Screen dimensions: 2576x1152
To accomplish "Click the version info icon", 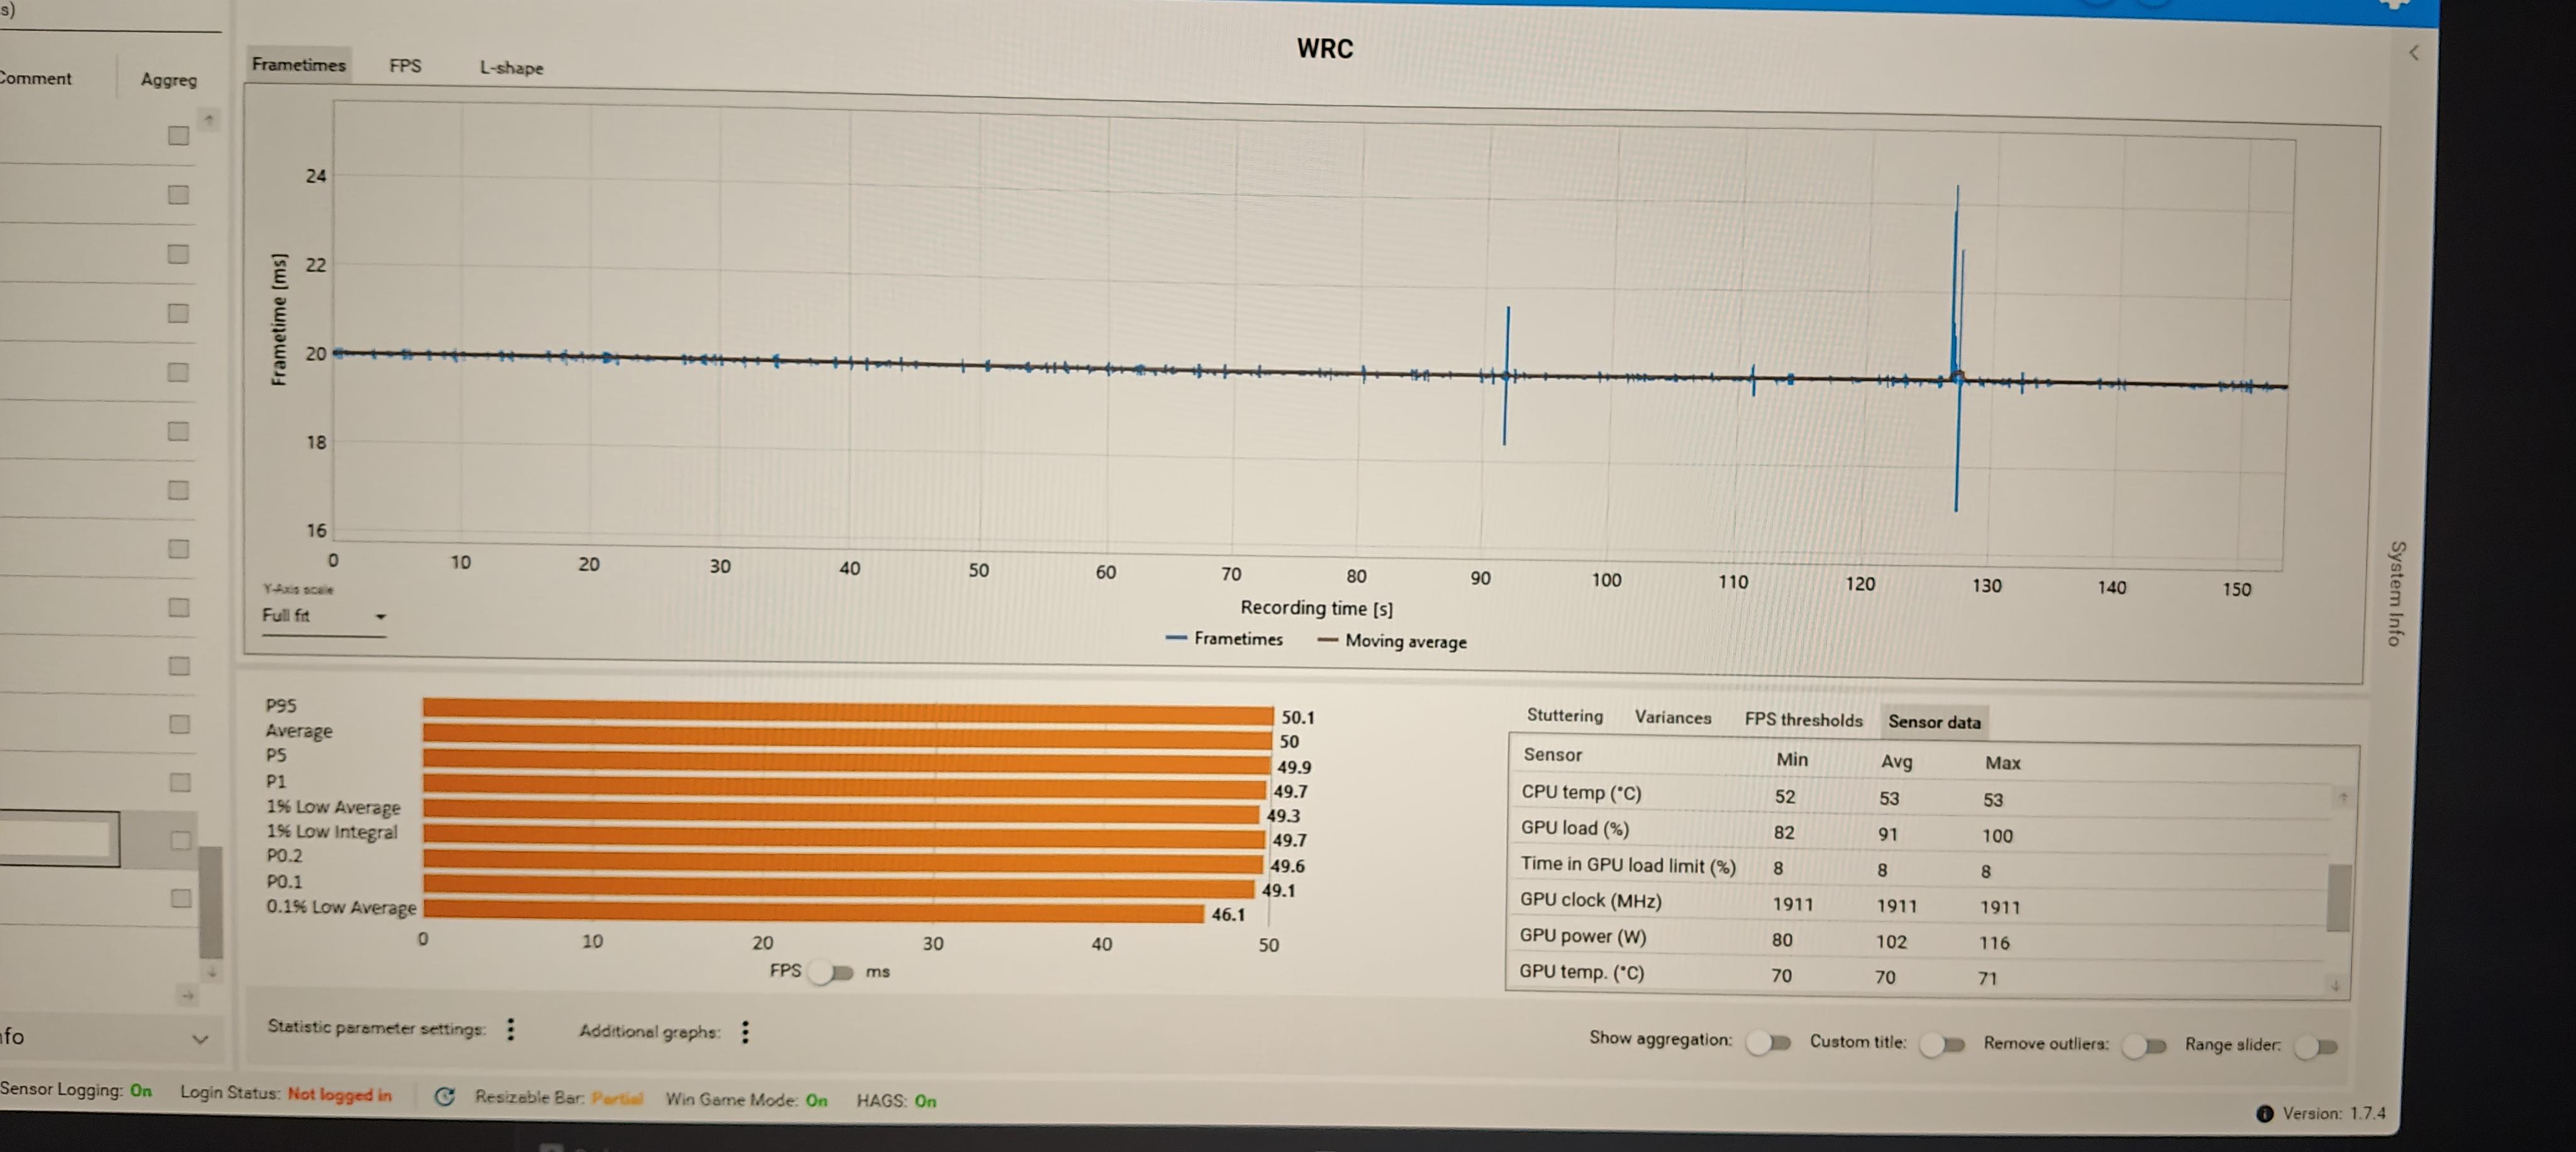I will click(x=2264, y=1114).
